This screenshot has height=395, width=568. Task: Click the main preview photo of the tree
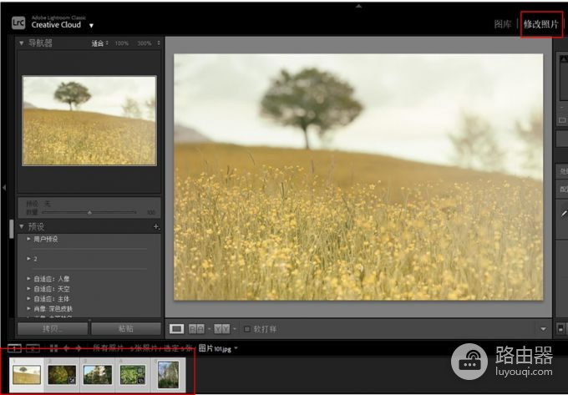coord(358,177)
